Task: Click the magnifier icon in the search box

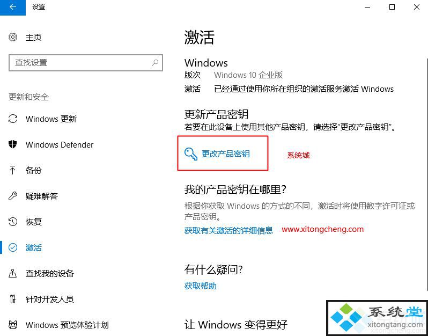Action: tap(155, 63)
